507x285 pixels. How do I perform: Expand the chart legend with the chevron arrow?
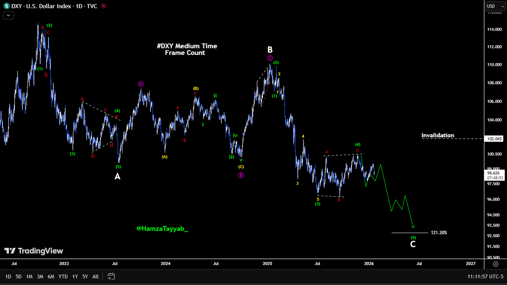tap(8, 15)
